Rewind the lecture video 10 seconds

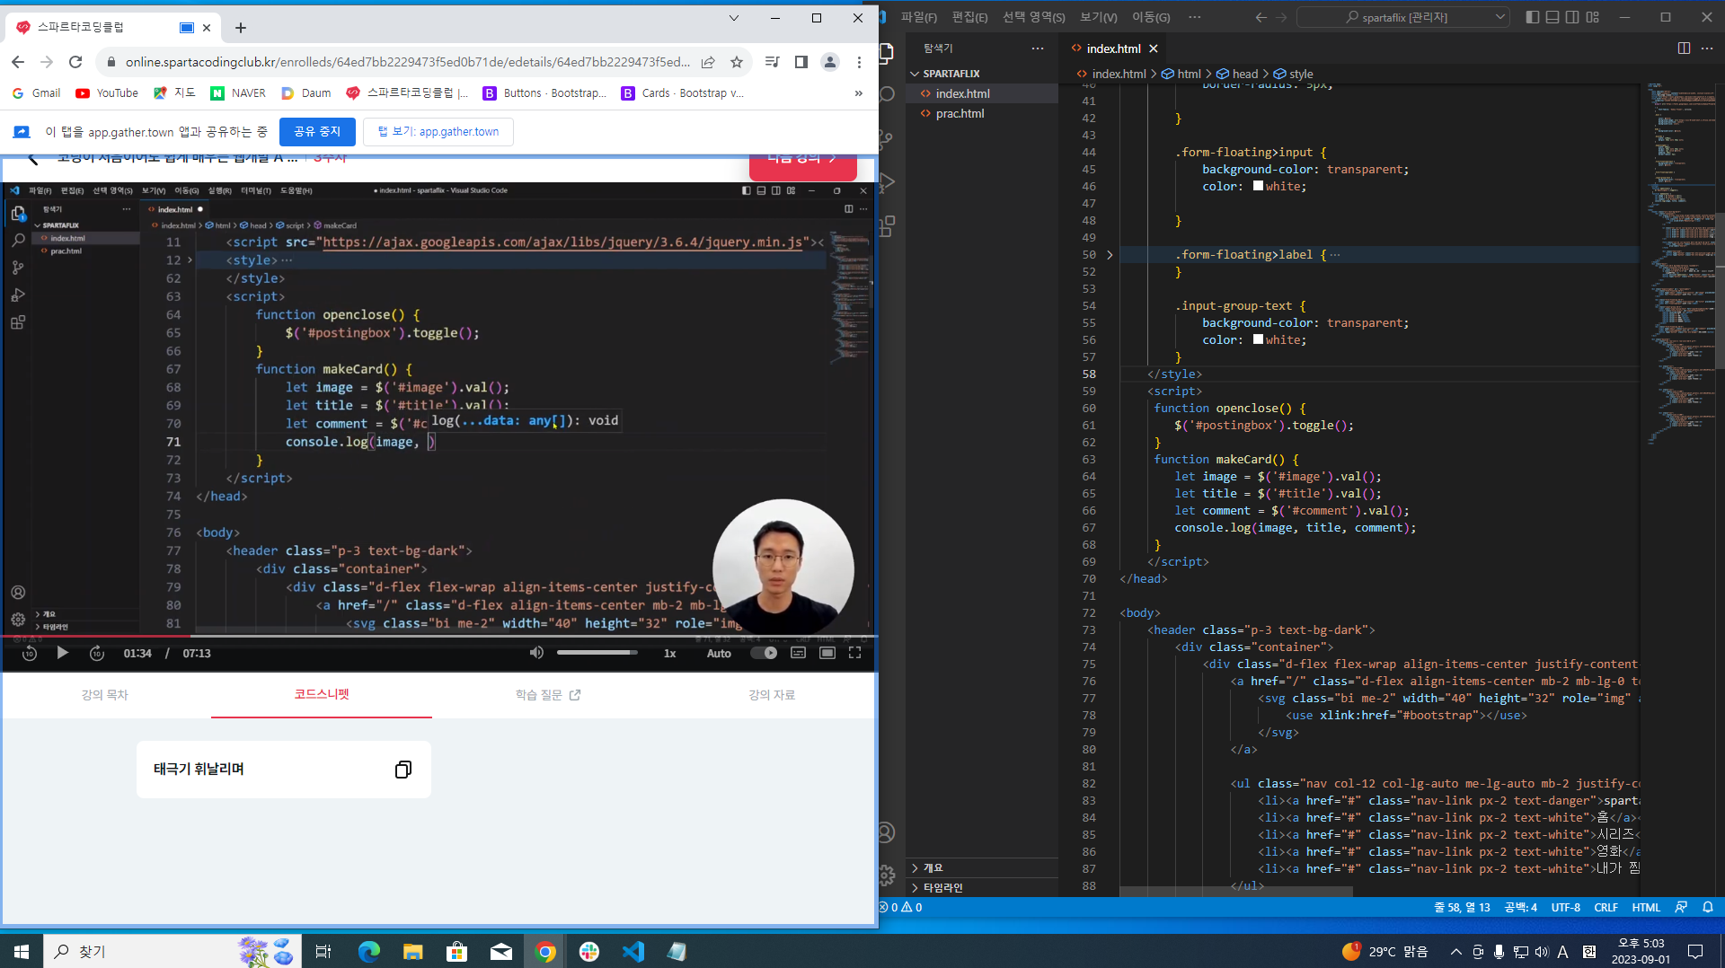(x=30, y=653)
